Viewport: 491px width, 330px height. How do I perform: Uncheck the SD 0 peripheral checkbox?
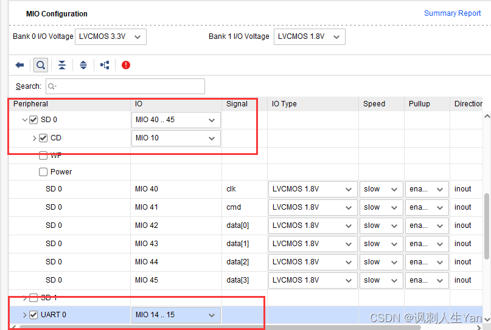point(33,120)
